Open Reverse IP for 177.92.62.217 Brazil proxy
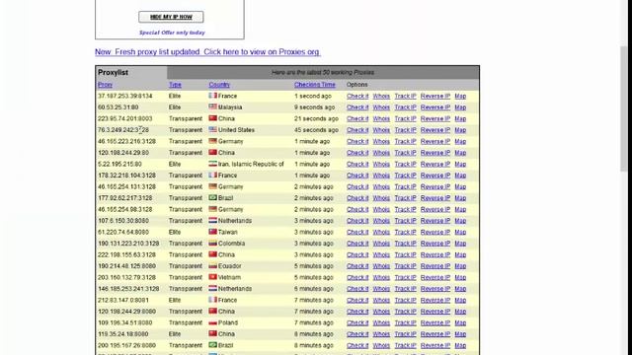This screenshot has height=355, width=632. pos(435,198)
